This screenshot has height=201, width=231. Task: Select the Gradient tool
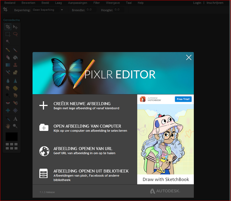pyautogui.click(x=8, y=65)
